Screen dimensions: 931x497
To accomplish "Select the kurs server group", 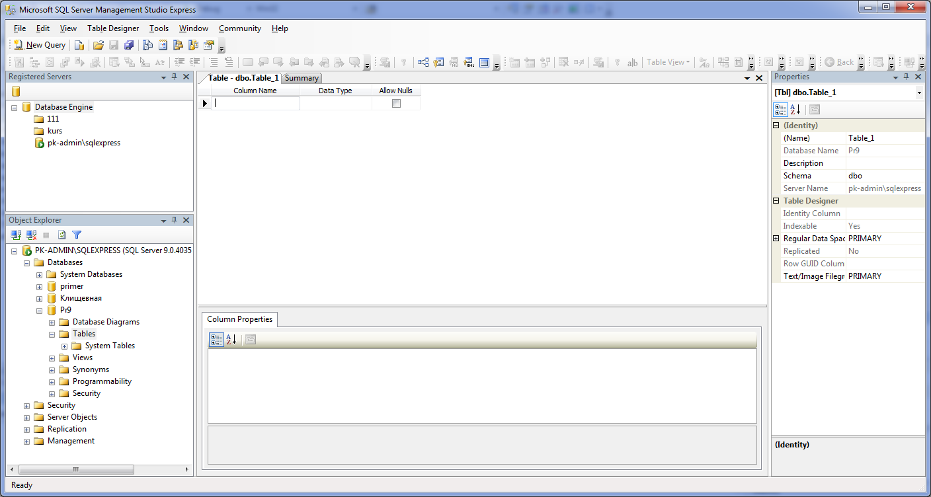I will pyautogui.click(x=54, y=131).
